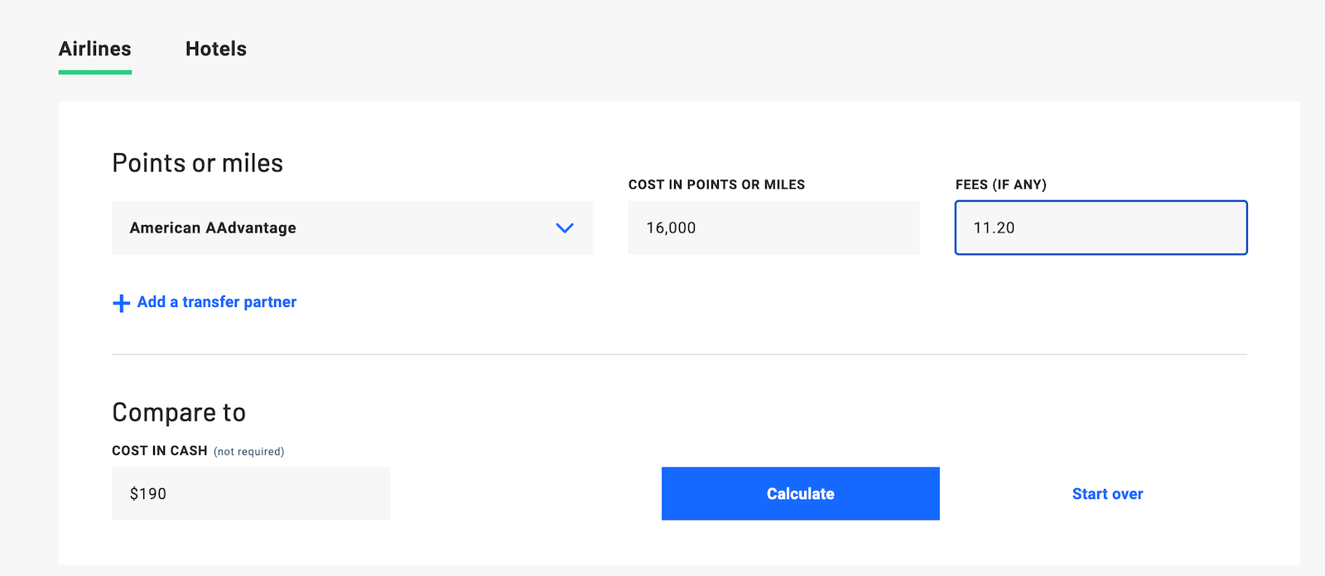1325x576 pixels.
Task: Click the blue chevron arrow in the program selector
Action: (565, 228)
